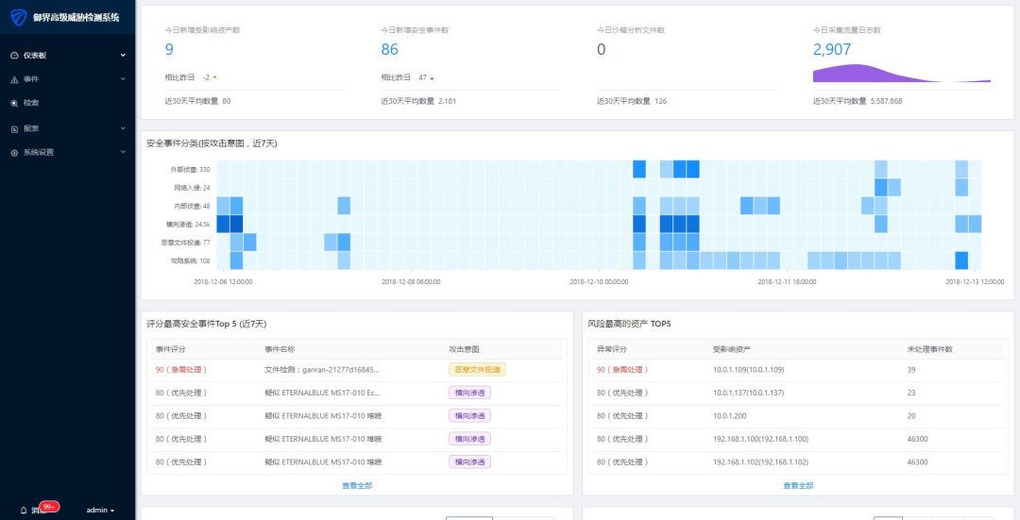Open the admin user dropdown

click(100, 511)
